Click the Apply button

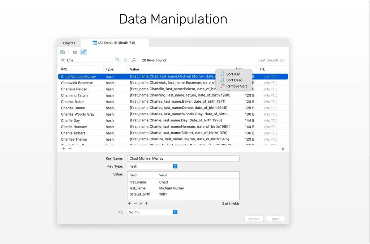(x=276, y=219)
